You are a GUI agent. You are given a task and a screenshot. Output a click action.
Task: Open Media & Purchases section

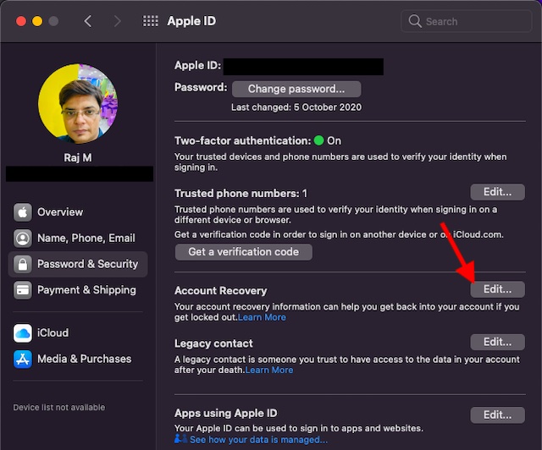[x=78, y=359]
